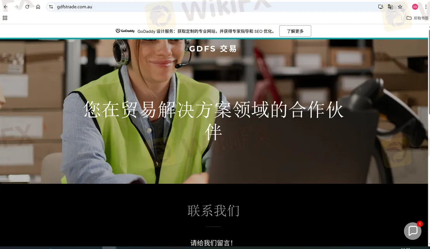Open the pink user profile avatar
Image resolution: width=430 pixels, height=249 pixels.
coord(415,7)
